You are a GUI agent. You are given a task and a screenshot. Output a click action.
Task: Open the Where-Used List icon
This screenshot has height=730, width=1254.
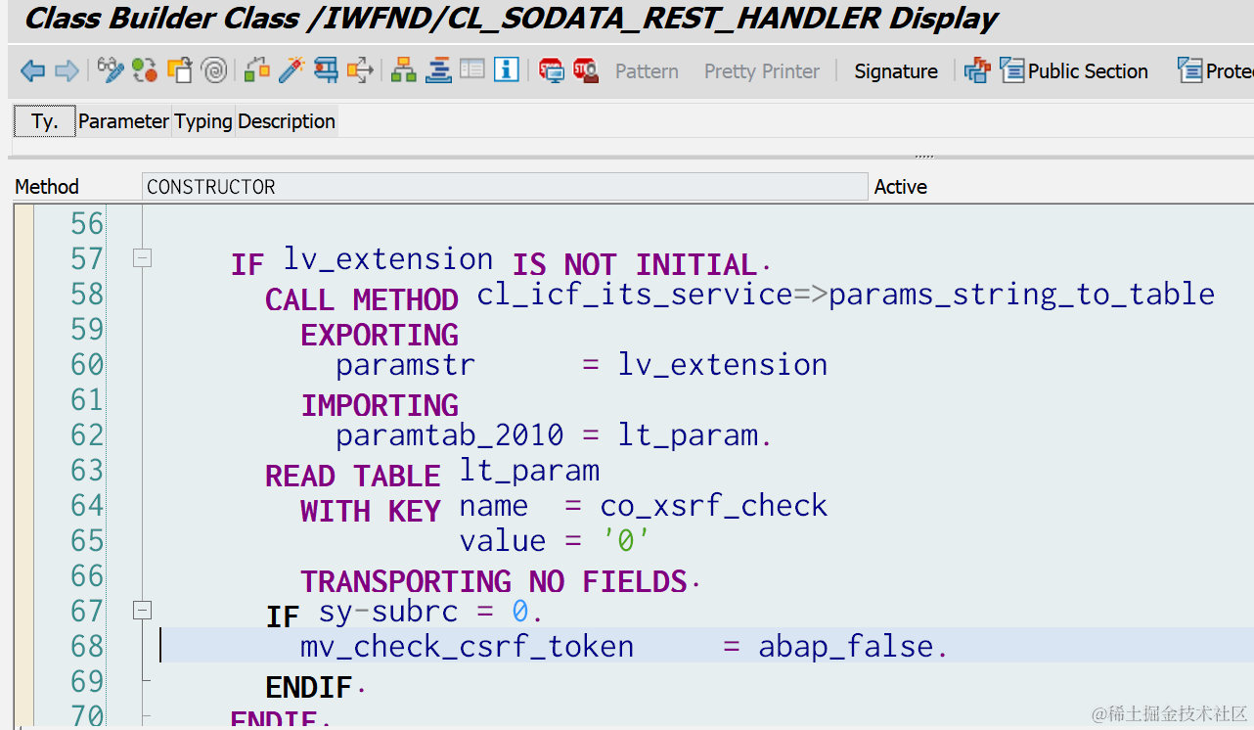tap(360, 69)
